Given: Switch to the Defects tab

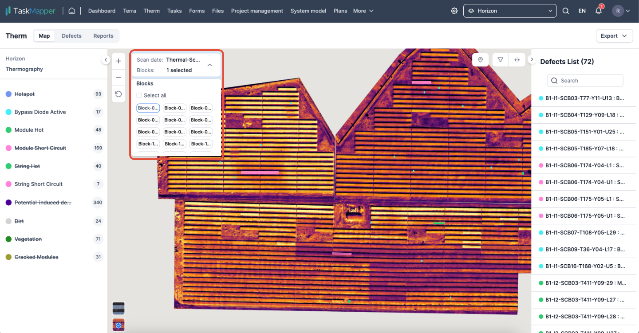Looking at the screenshot, I should [71, 36].
